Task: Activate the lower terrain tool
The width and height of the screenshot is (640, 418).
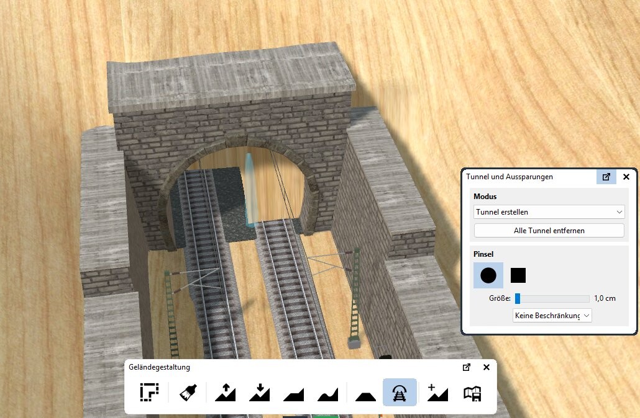Action: coord(260,393)
